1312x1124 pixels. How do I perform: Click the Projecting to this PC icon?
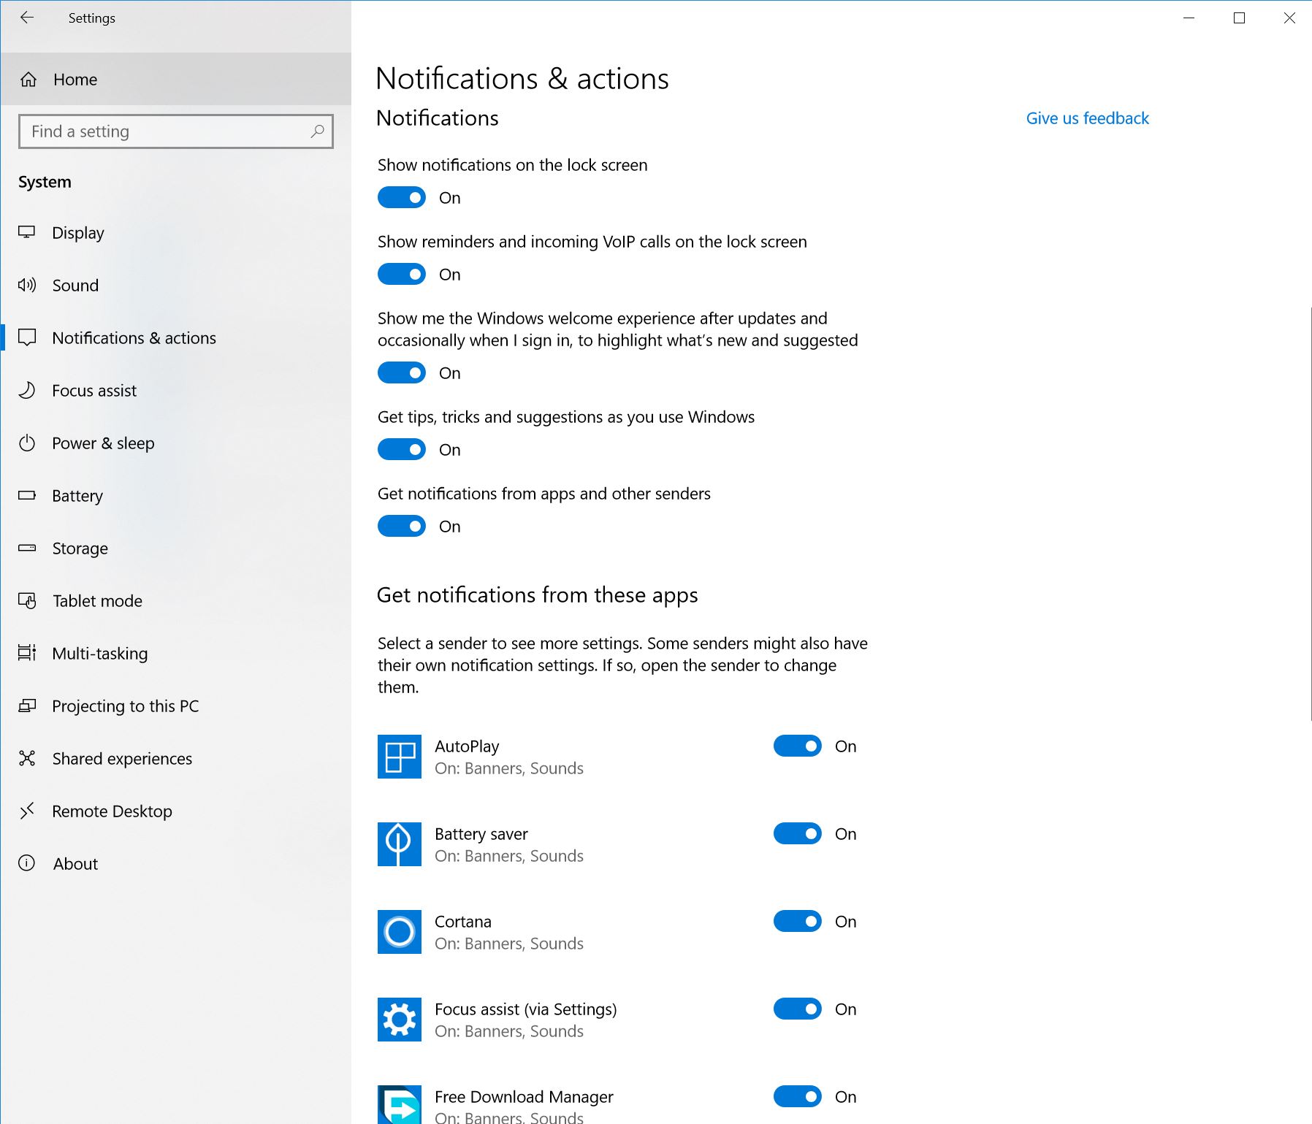click(x=27, y=706)
